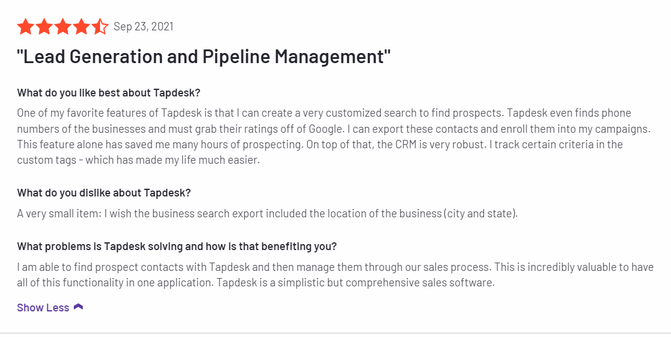Click the second orange rating star
The height and width of the screenshot is (337, 671).
(44, 27)
